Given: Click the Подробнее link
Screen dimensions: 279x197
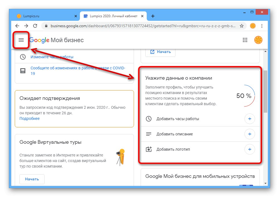Looking at the screenshot, I should pos(30,118).
